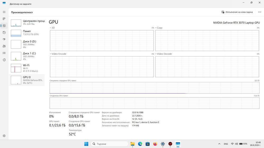264x148 pixels.
Task: Open the hamburger navigation menu
Action: point(4,12)
